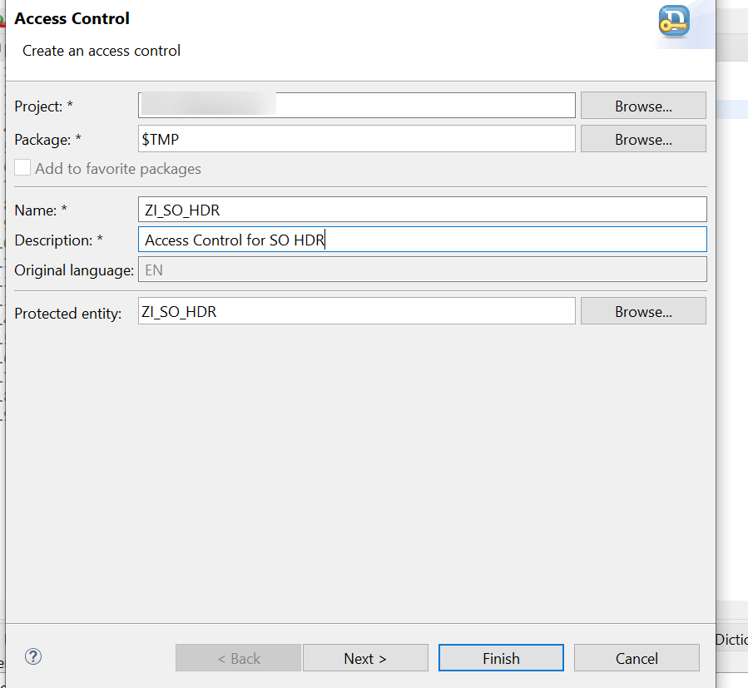The width and height of the screenshot is (748, 688).
Task: Cancel the access control wizard
Action: [637, 658]
